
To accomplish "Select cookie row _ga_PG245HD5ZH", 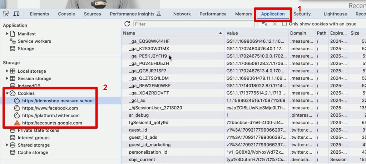I will click(x=243, y=63).
